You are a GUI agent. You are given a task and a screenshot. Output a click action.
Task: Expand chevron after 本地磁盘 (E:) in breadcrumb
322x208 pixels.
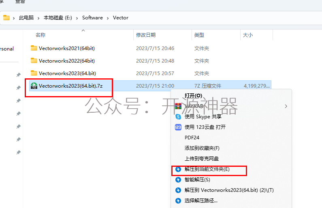[77, 18]
